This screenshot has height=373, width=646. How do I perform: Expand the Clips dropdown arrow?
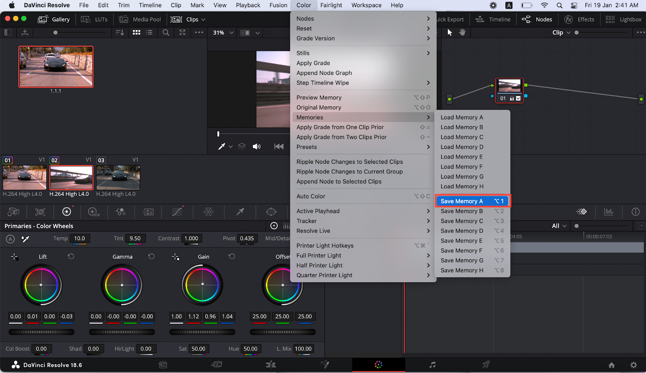coord(203,19)
